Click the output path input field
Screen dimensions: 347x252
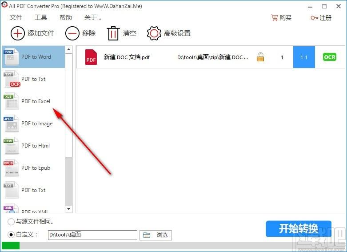(x=92, y=235)
